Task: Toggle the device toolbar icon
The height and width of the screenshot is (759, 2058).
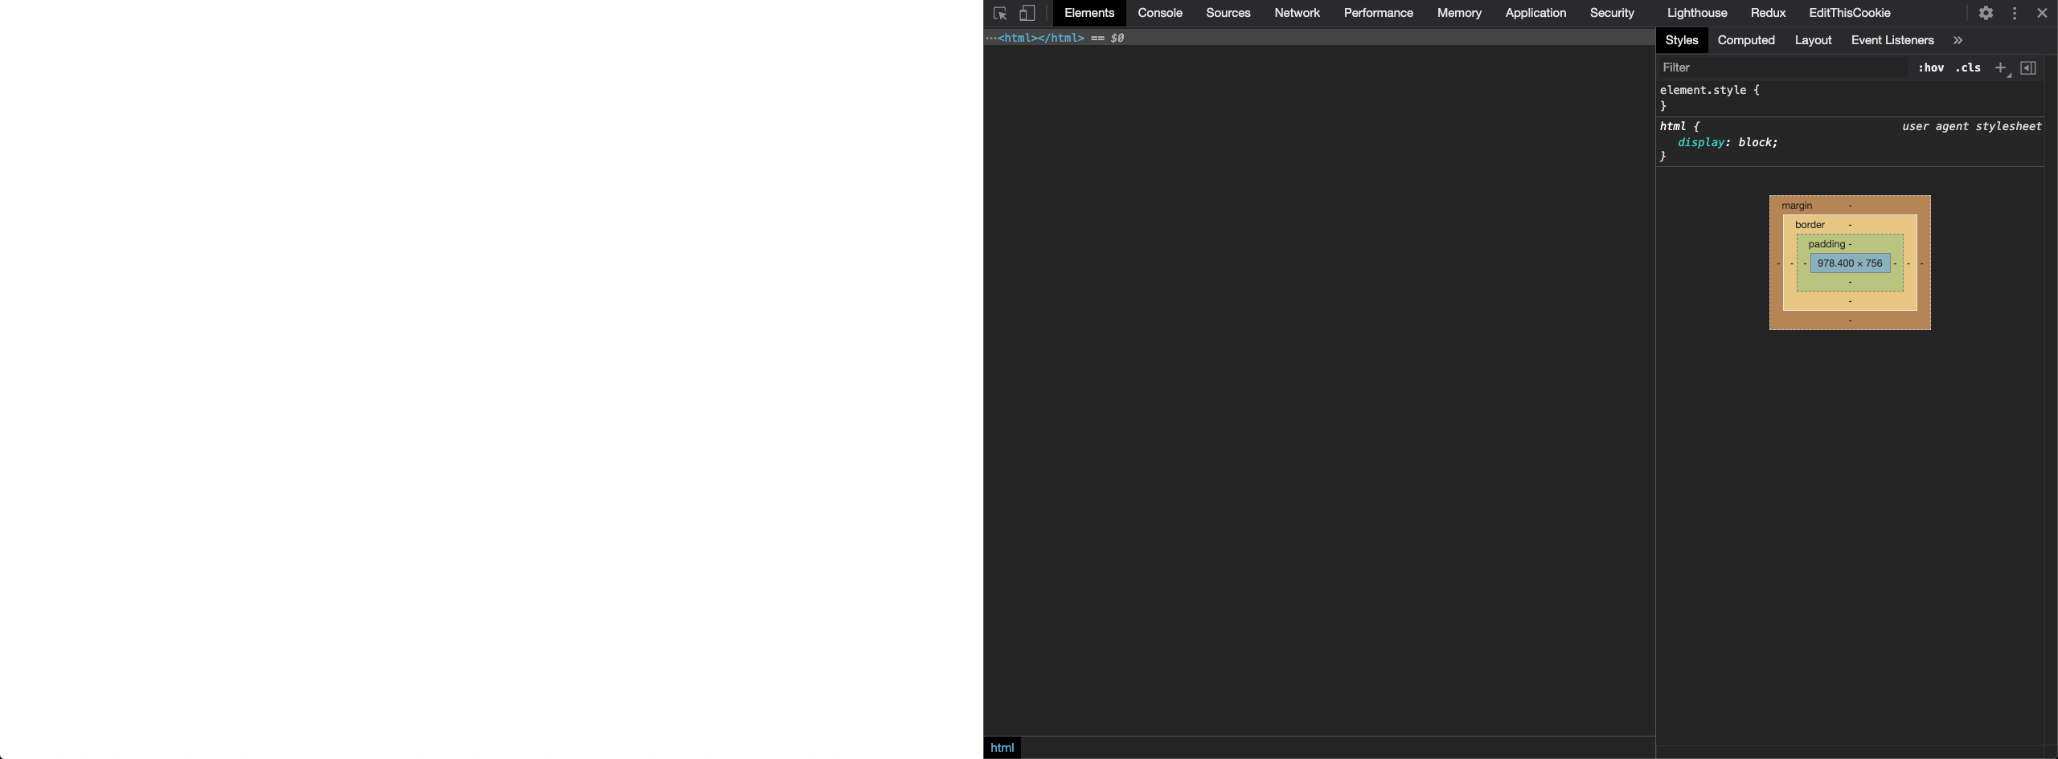Action: (1027, 14)
